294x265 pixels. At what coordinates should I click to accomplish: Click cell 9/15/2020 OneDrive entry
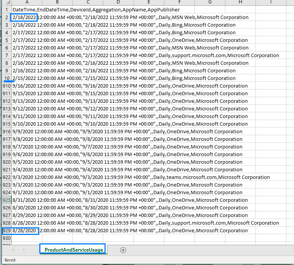[x=130, y=93]
